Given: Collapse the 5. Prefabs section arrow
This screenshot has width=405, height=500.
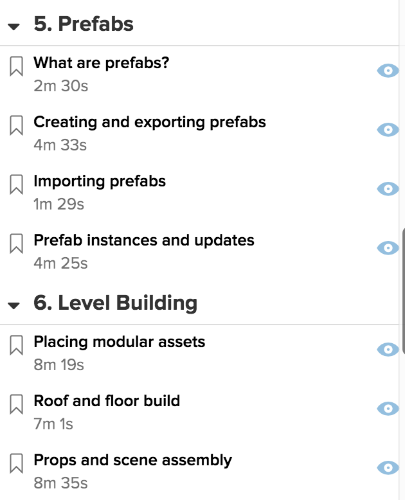Looking at the screenshot, I should (14, 27).
